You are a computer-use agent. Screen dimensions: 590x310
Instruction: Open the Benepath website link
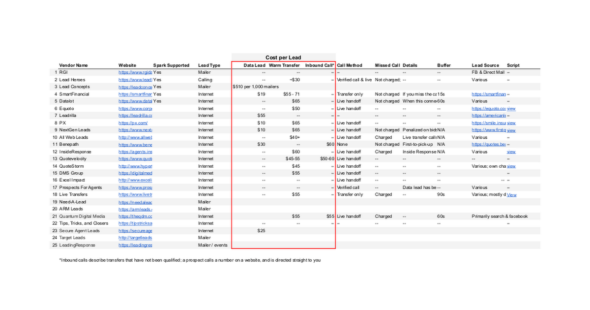[135, 144]
